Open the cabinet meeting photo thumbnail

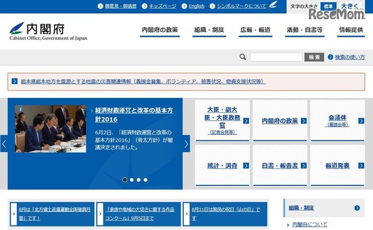coord(51,129)
